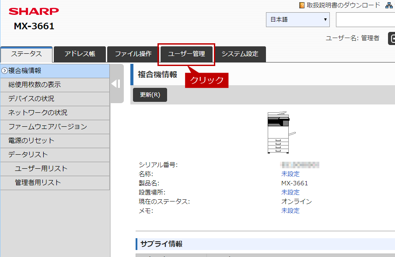395x257 pixels.
Task: Click the シリアル番号 label
Action: coord(158,165)
